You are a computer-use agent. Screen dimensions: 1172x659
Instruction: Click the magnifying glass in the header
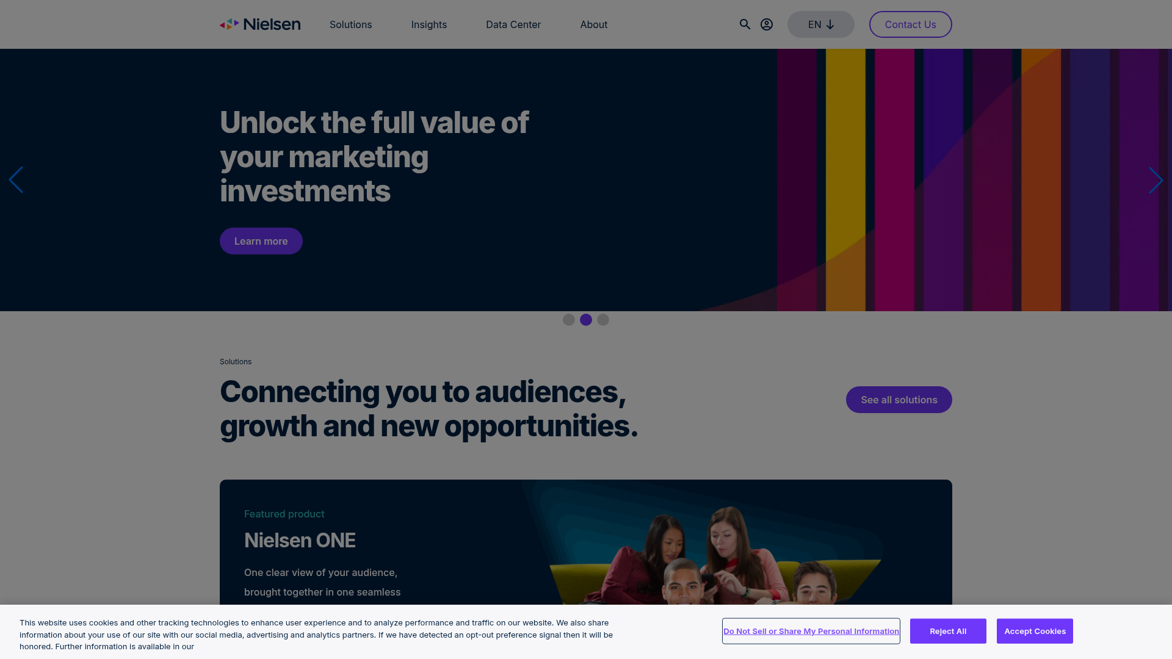tap(745, 24)
